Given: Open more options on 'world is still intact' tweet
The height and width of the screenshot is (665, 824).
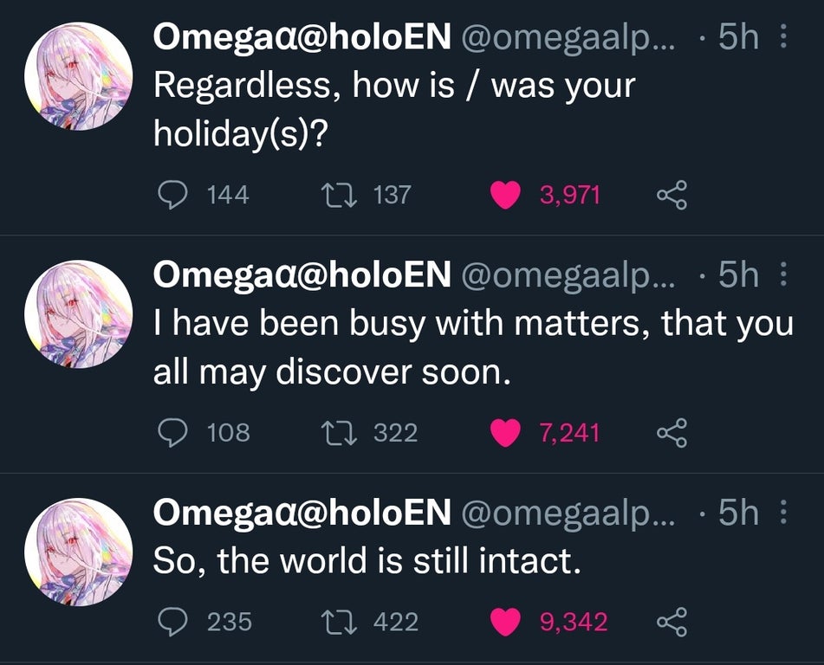Looking at the screenshot, I should coord(783,512).
